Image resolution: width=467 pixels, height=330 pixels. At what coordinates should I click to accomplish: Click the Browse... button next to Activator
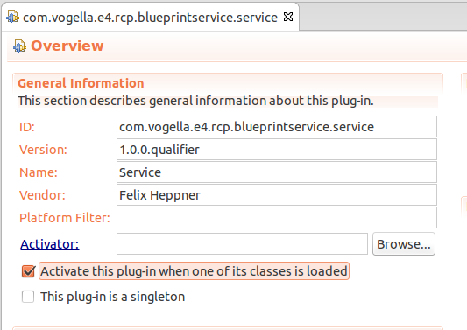coord(404,244)
